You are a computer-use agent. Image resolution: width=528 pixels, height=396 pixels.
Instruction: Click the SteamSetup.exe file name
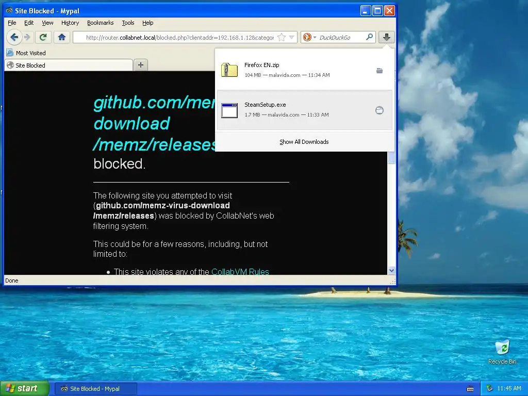tap(265, 105)
